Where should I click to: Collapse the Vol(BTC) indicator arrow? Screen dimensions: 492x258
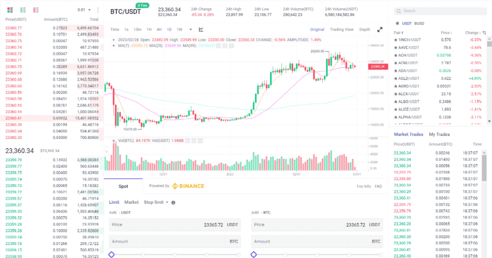click(113, 141)
